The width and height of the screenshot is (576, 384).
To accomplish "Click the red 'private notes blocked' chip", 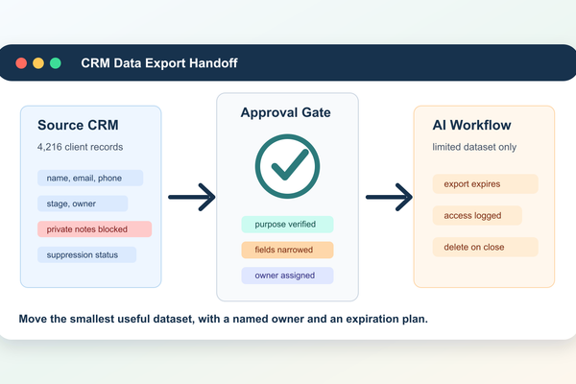I will click(x=94, y=228).
